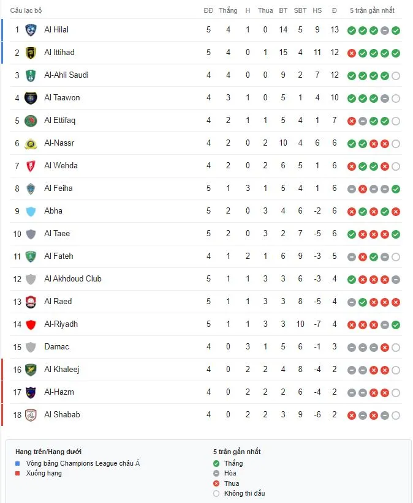Open the Al Taawon team link

[x=62, y=98]
